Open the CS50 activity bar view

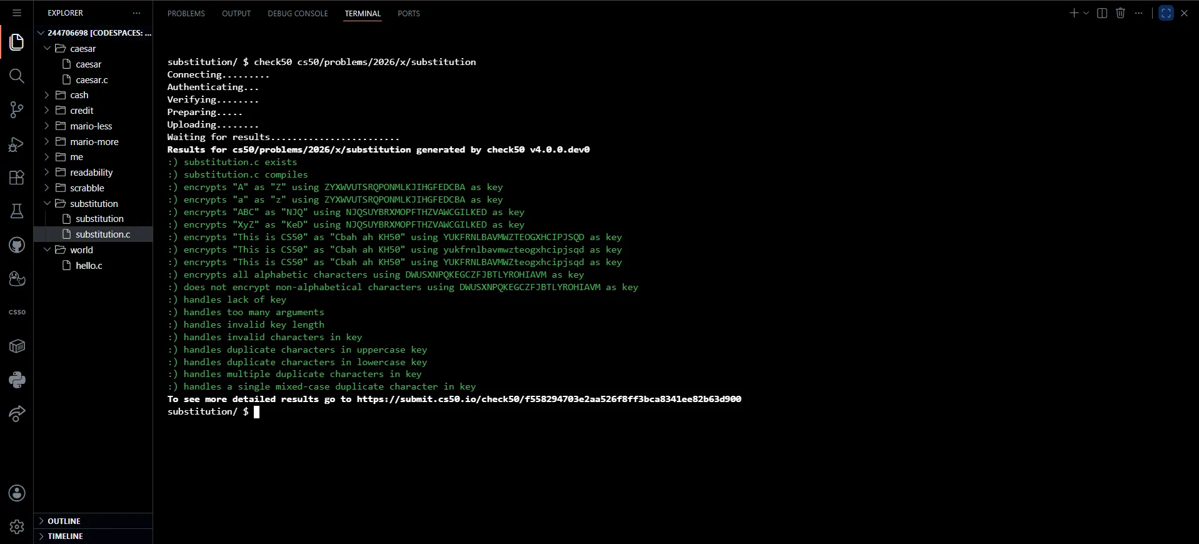pos(17,312)
